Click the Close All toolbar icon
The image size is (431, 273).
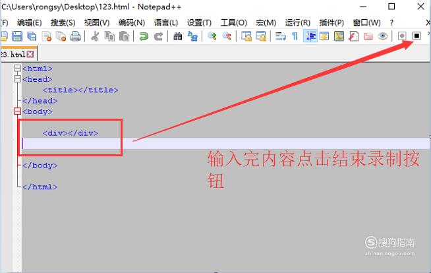[61, 36]
